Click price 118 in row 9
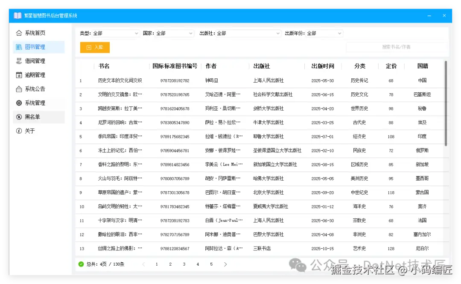 391,193
